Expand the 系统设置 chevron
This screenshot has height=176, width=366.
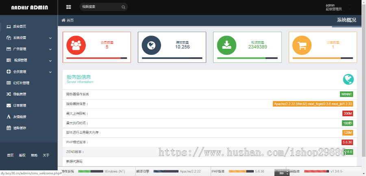50,38
